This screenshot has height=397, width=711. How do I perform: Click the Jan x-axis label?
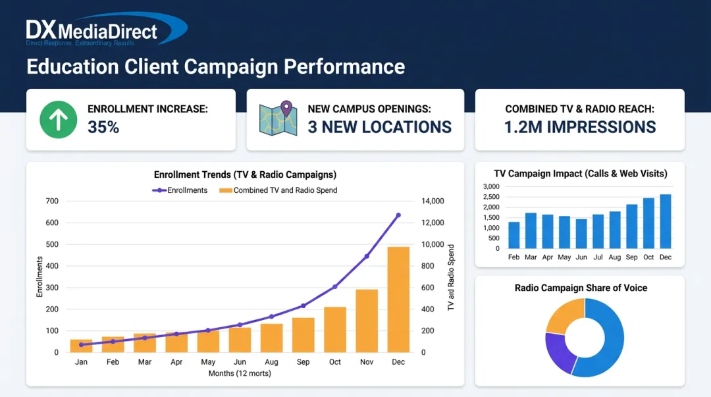(81, 362)
